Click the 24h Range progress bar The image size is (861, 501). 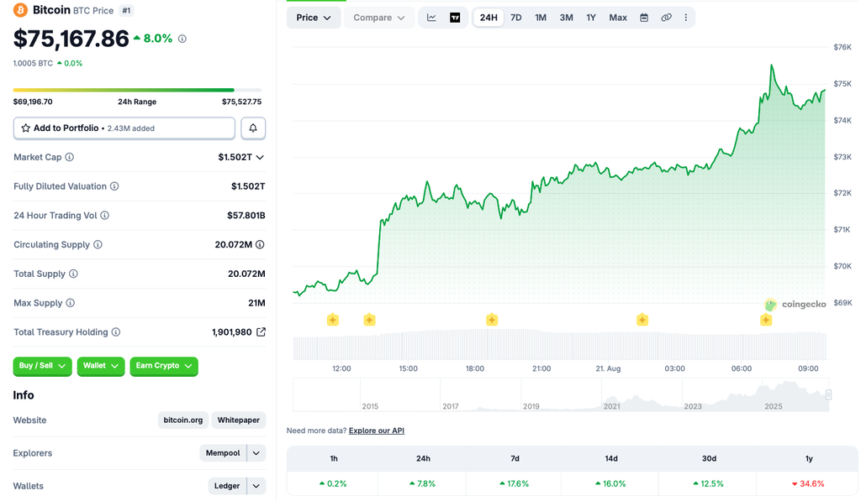(x=137, y=90)
